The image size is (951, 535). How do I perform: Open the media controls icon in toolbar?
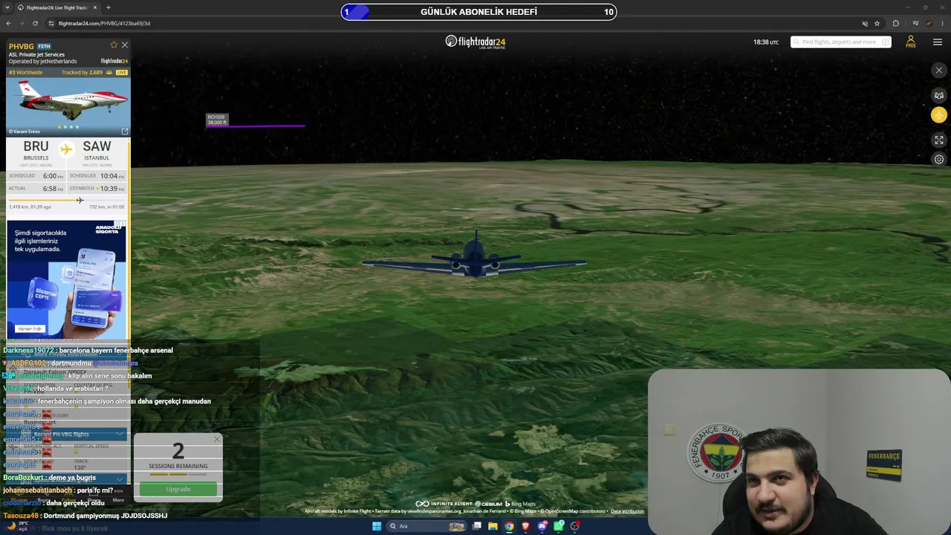click(x=915, y=23)
